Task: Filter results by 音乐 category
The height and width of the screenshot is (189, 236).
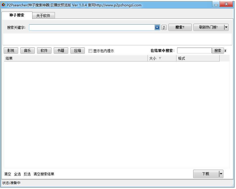Action: (x=28, y=51)
